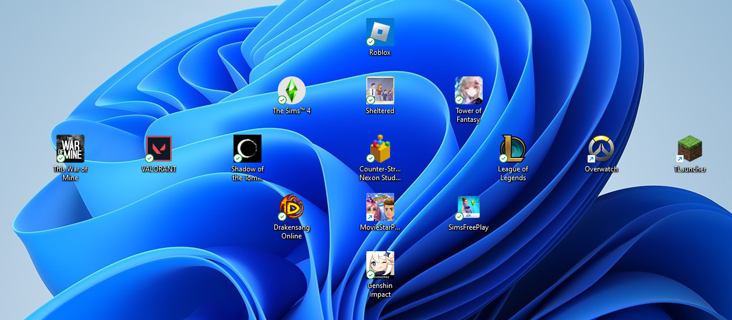The height and width of the screenshot is (320, 732).
Task: Click the "VALORANT" label text
Action: [x=159, y=169]
